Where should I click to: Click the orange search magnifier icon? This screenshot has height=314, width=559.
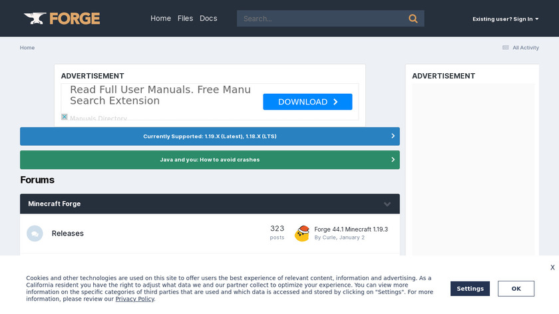click(413, 19)
